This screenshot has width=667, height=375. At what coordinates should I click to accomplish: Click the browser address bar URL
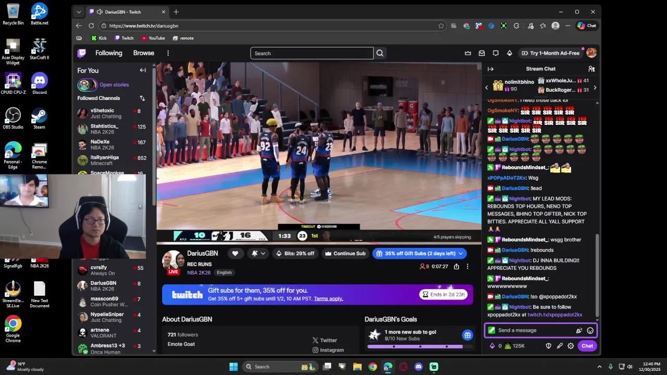144,26
